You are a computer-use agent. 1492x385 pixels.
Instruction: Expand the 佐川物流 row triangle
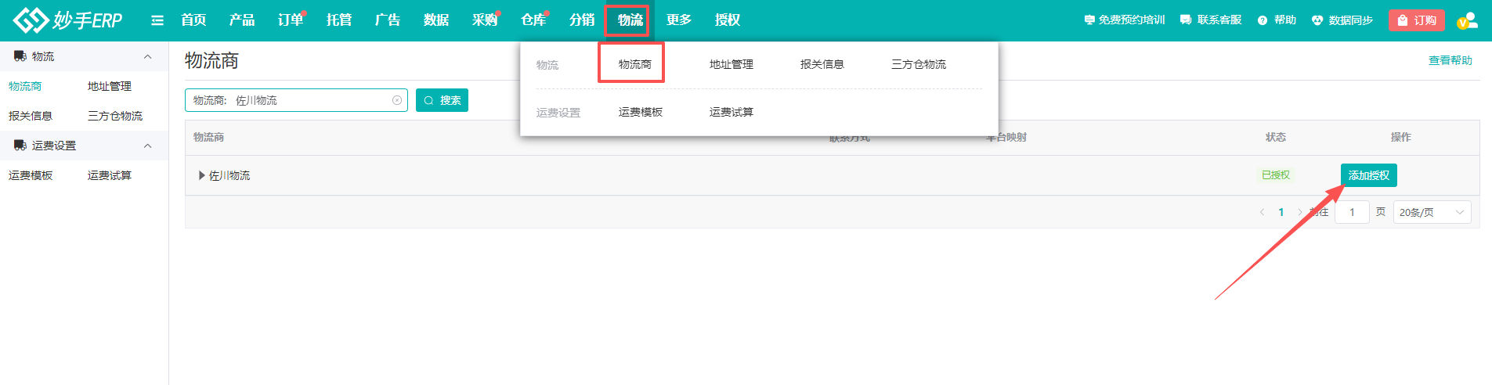point(202,175)
